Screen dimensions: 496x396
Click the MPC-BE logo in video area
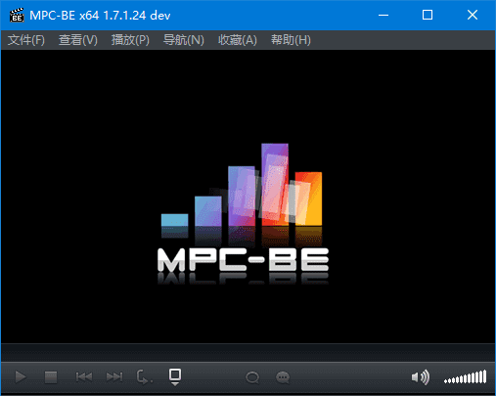[243, 213]
